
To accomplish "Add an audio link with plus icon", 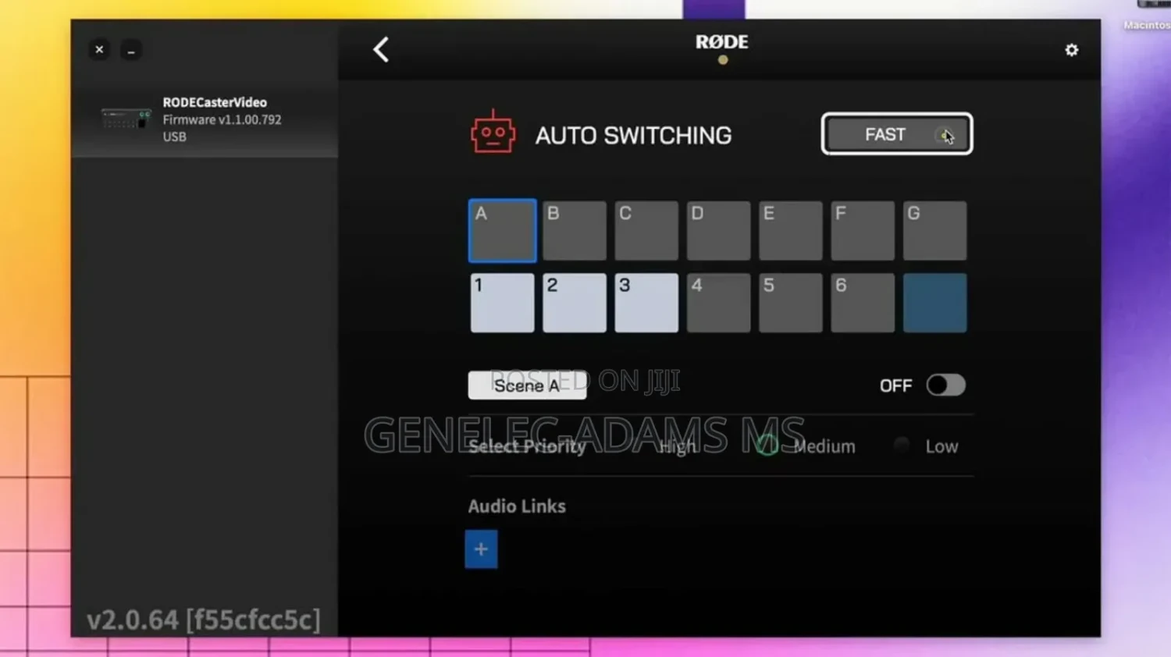I will point(481,549).
